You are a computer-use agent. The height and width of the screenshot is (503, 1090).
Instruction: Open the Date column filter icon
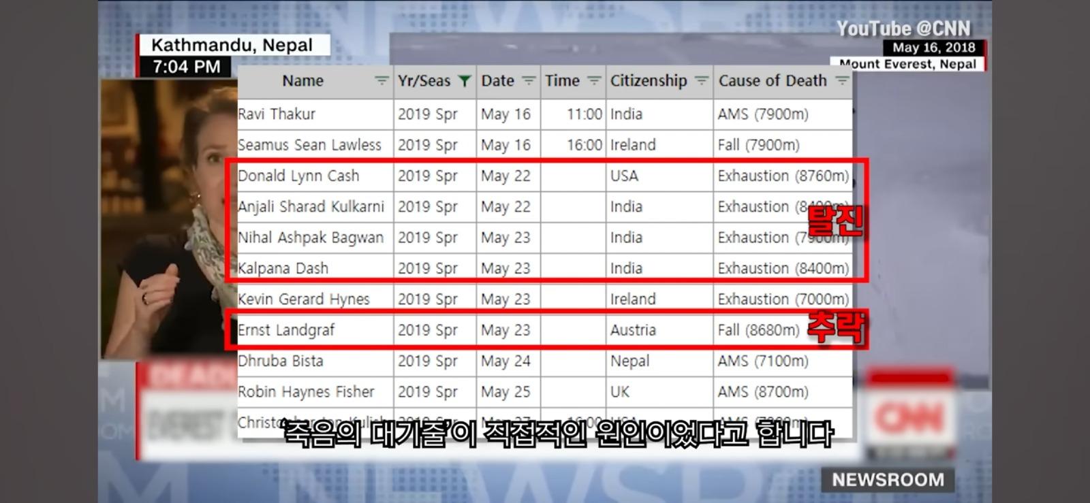tap(529, 81)
